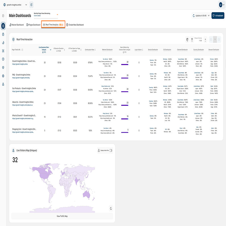Open the growth-insights.online/faq URL link
Image resolution: width=226 pixels, height=226 pixels.
pos(21,78)
